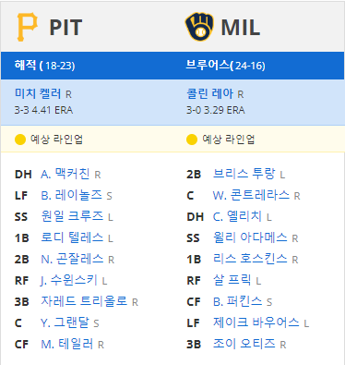Open 조이 오티즈 player page
This screenshot has width=345, height=365.
(x=244, y=344)
